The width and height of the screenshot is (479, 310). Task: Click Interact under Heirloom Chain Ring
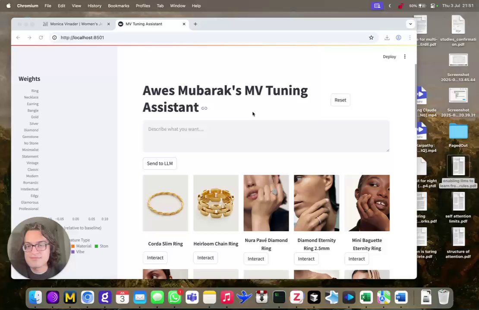pos(205,257)
